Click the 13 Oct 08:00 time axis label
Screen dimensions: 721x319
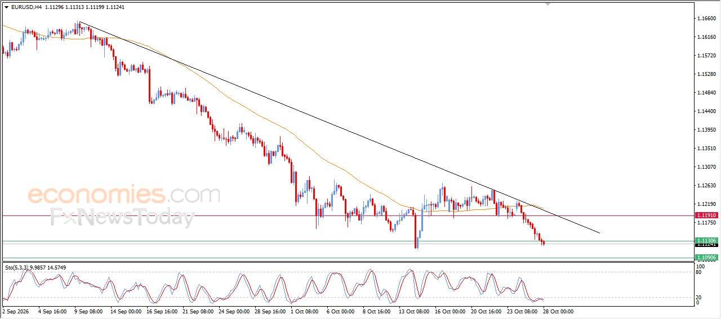[414, 311]
